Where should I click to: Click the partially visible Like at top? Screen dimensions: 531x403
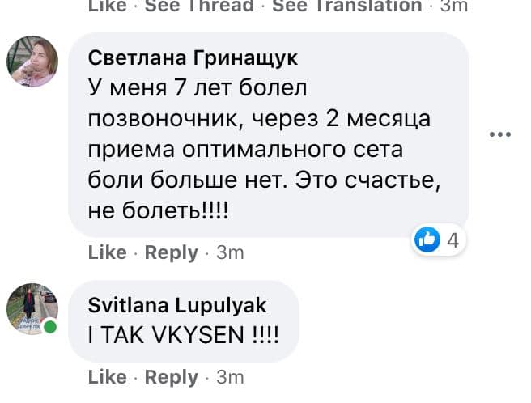pos(107,6)
